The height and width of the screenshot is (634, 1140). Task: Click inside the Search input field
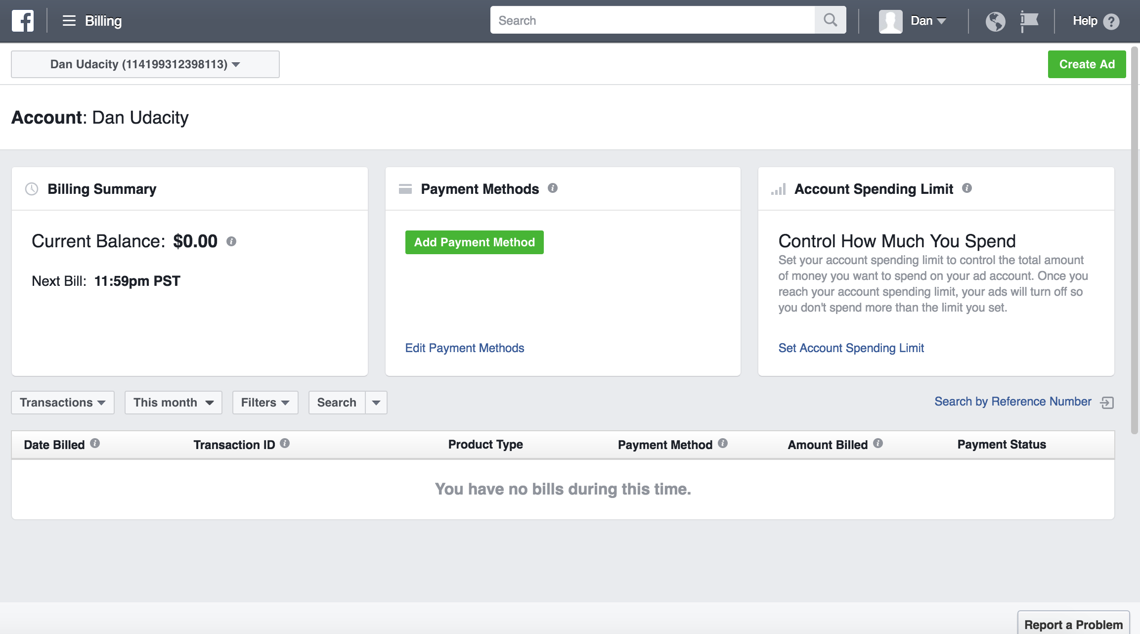[643, 20]
